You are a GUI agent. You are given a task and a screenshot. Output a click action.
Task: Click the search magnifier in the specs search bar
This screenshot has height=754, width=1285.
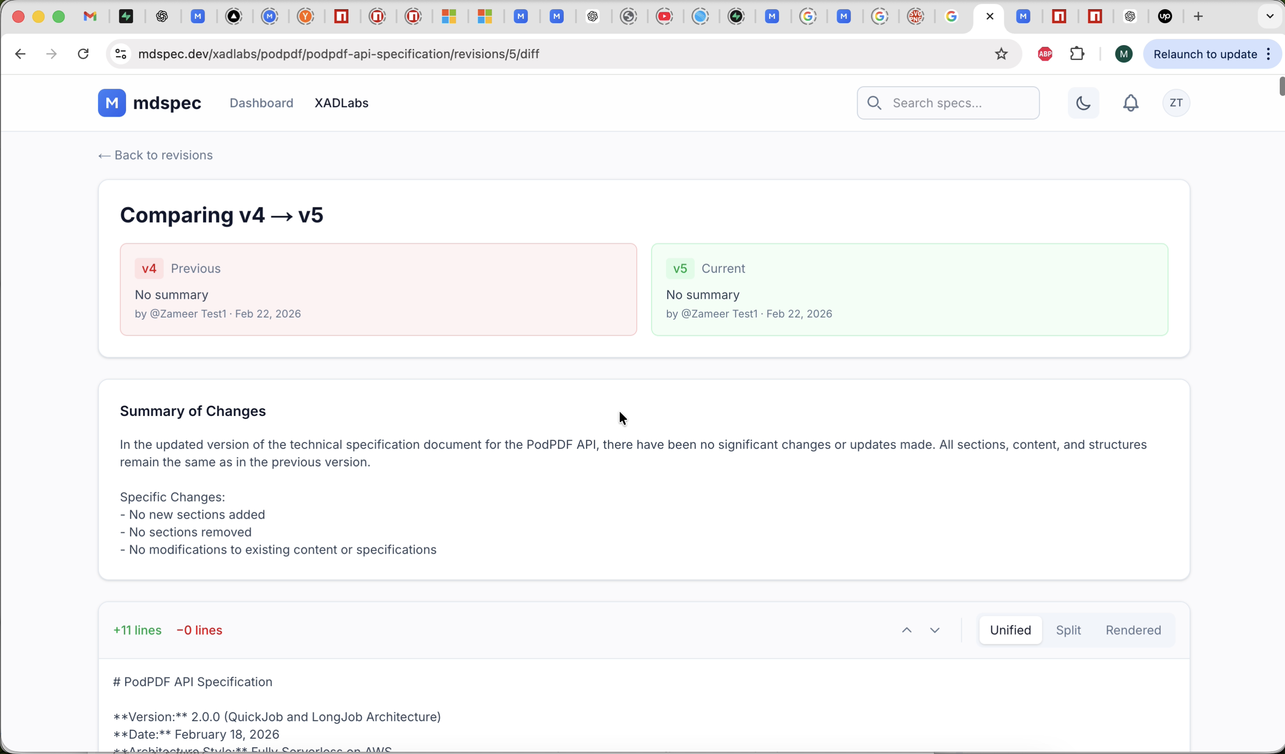(x=874, y=102)
